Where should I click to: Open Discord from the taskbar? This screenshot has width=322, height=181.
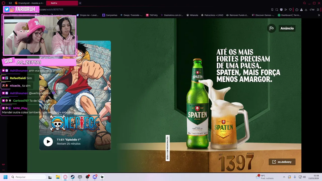pos(95,177)
